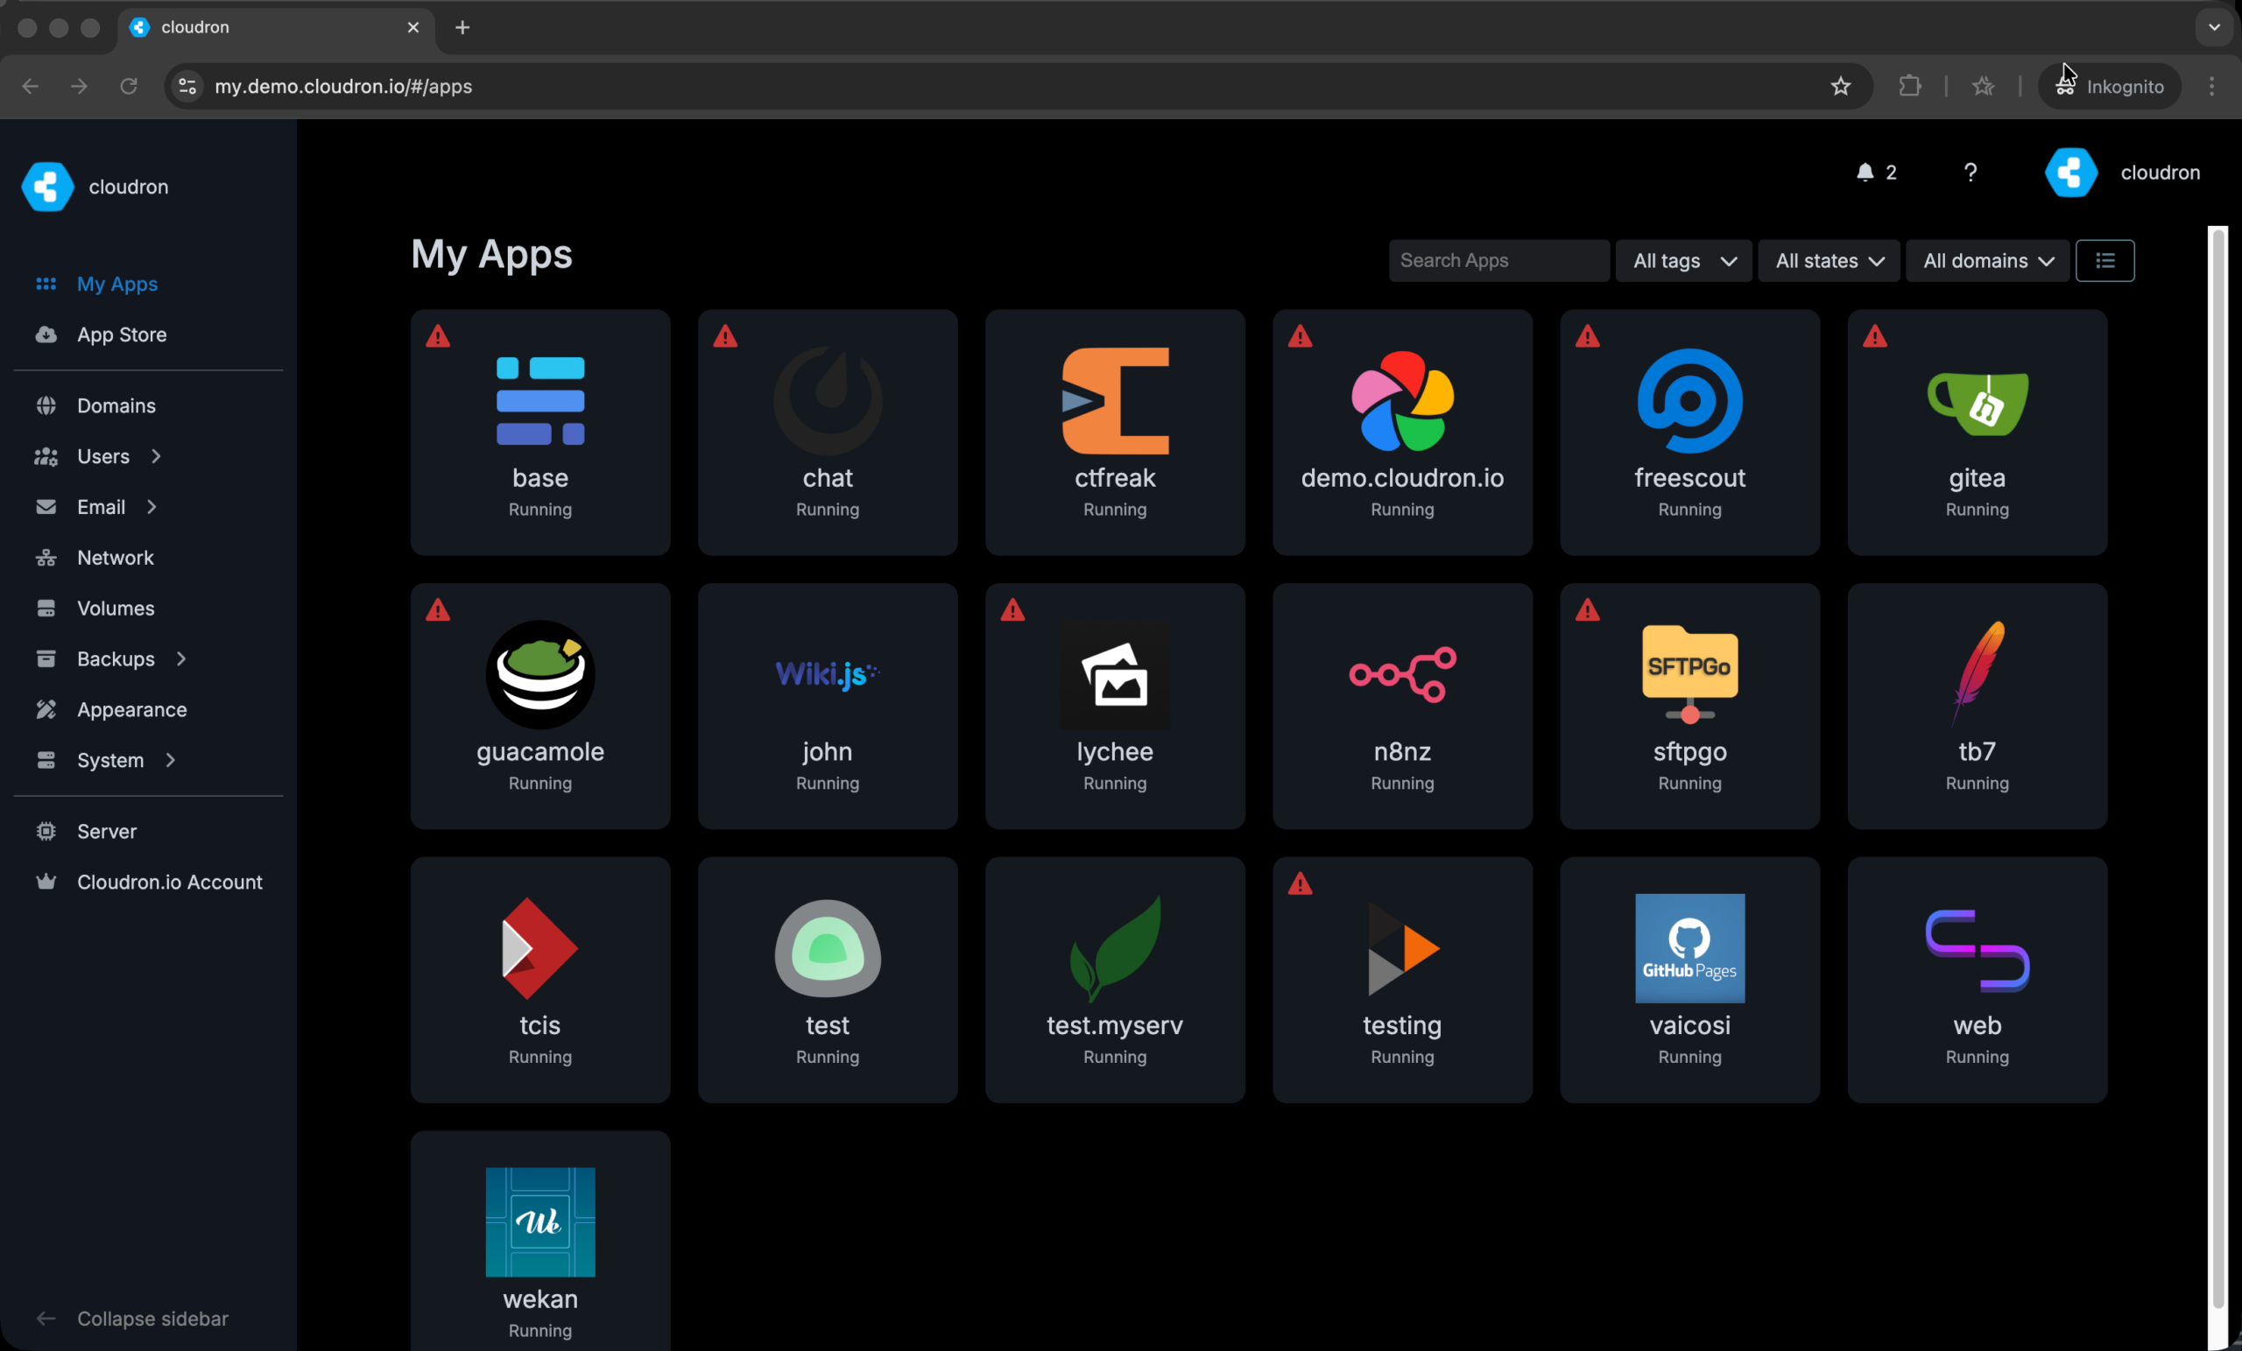Open the tcis red diamond icon

[539, 948]
